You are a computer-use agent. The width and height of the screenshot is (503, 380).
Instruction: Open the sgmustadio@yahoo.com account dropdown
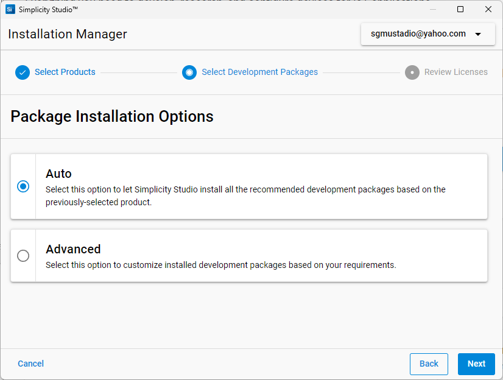[x=427, y=33]
